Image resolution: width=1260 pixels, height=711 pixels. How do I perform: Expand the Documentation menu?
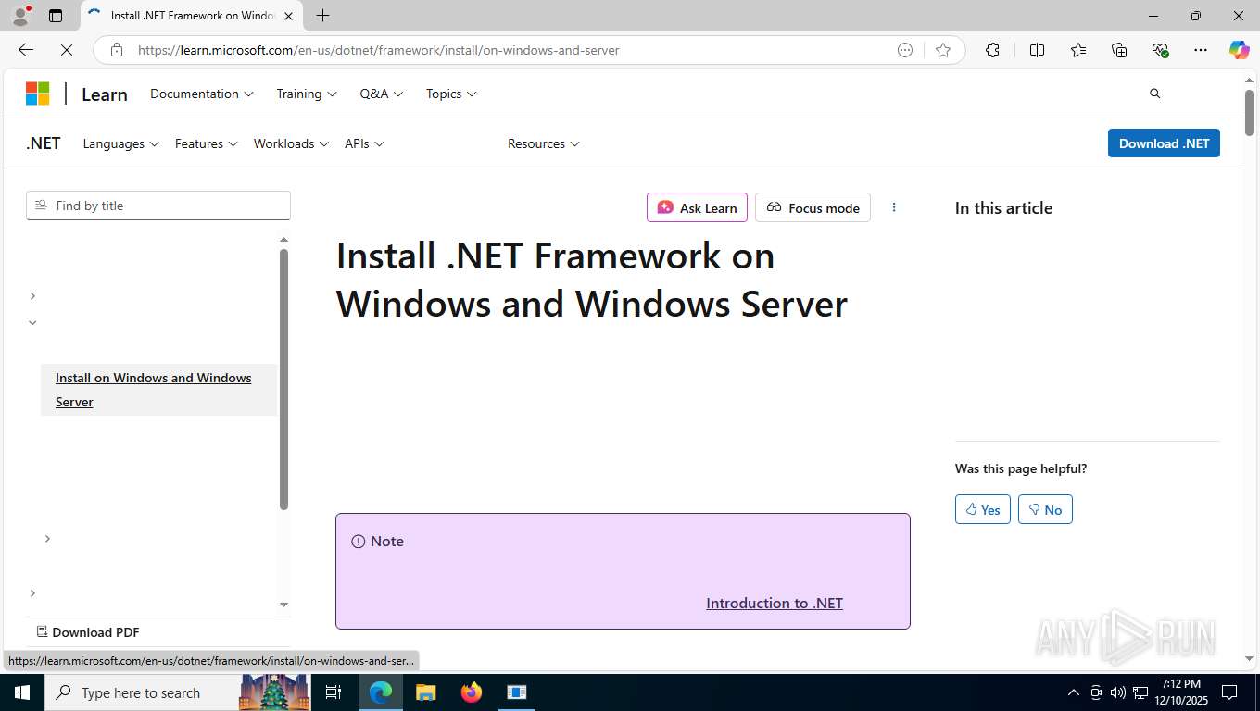201,94
